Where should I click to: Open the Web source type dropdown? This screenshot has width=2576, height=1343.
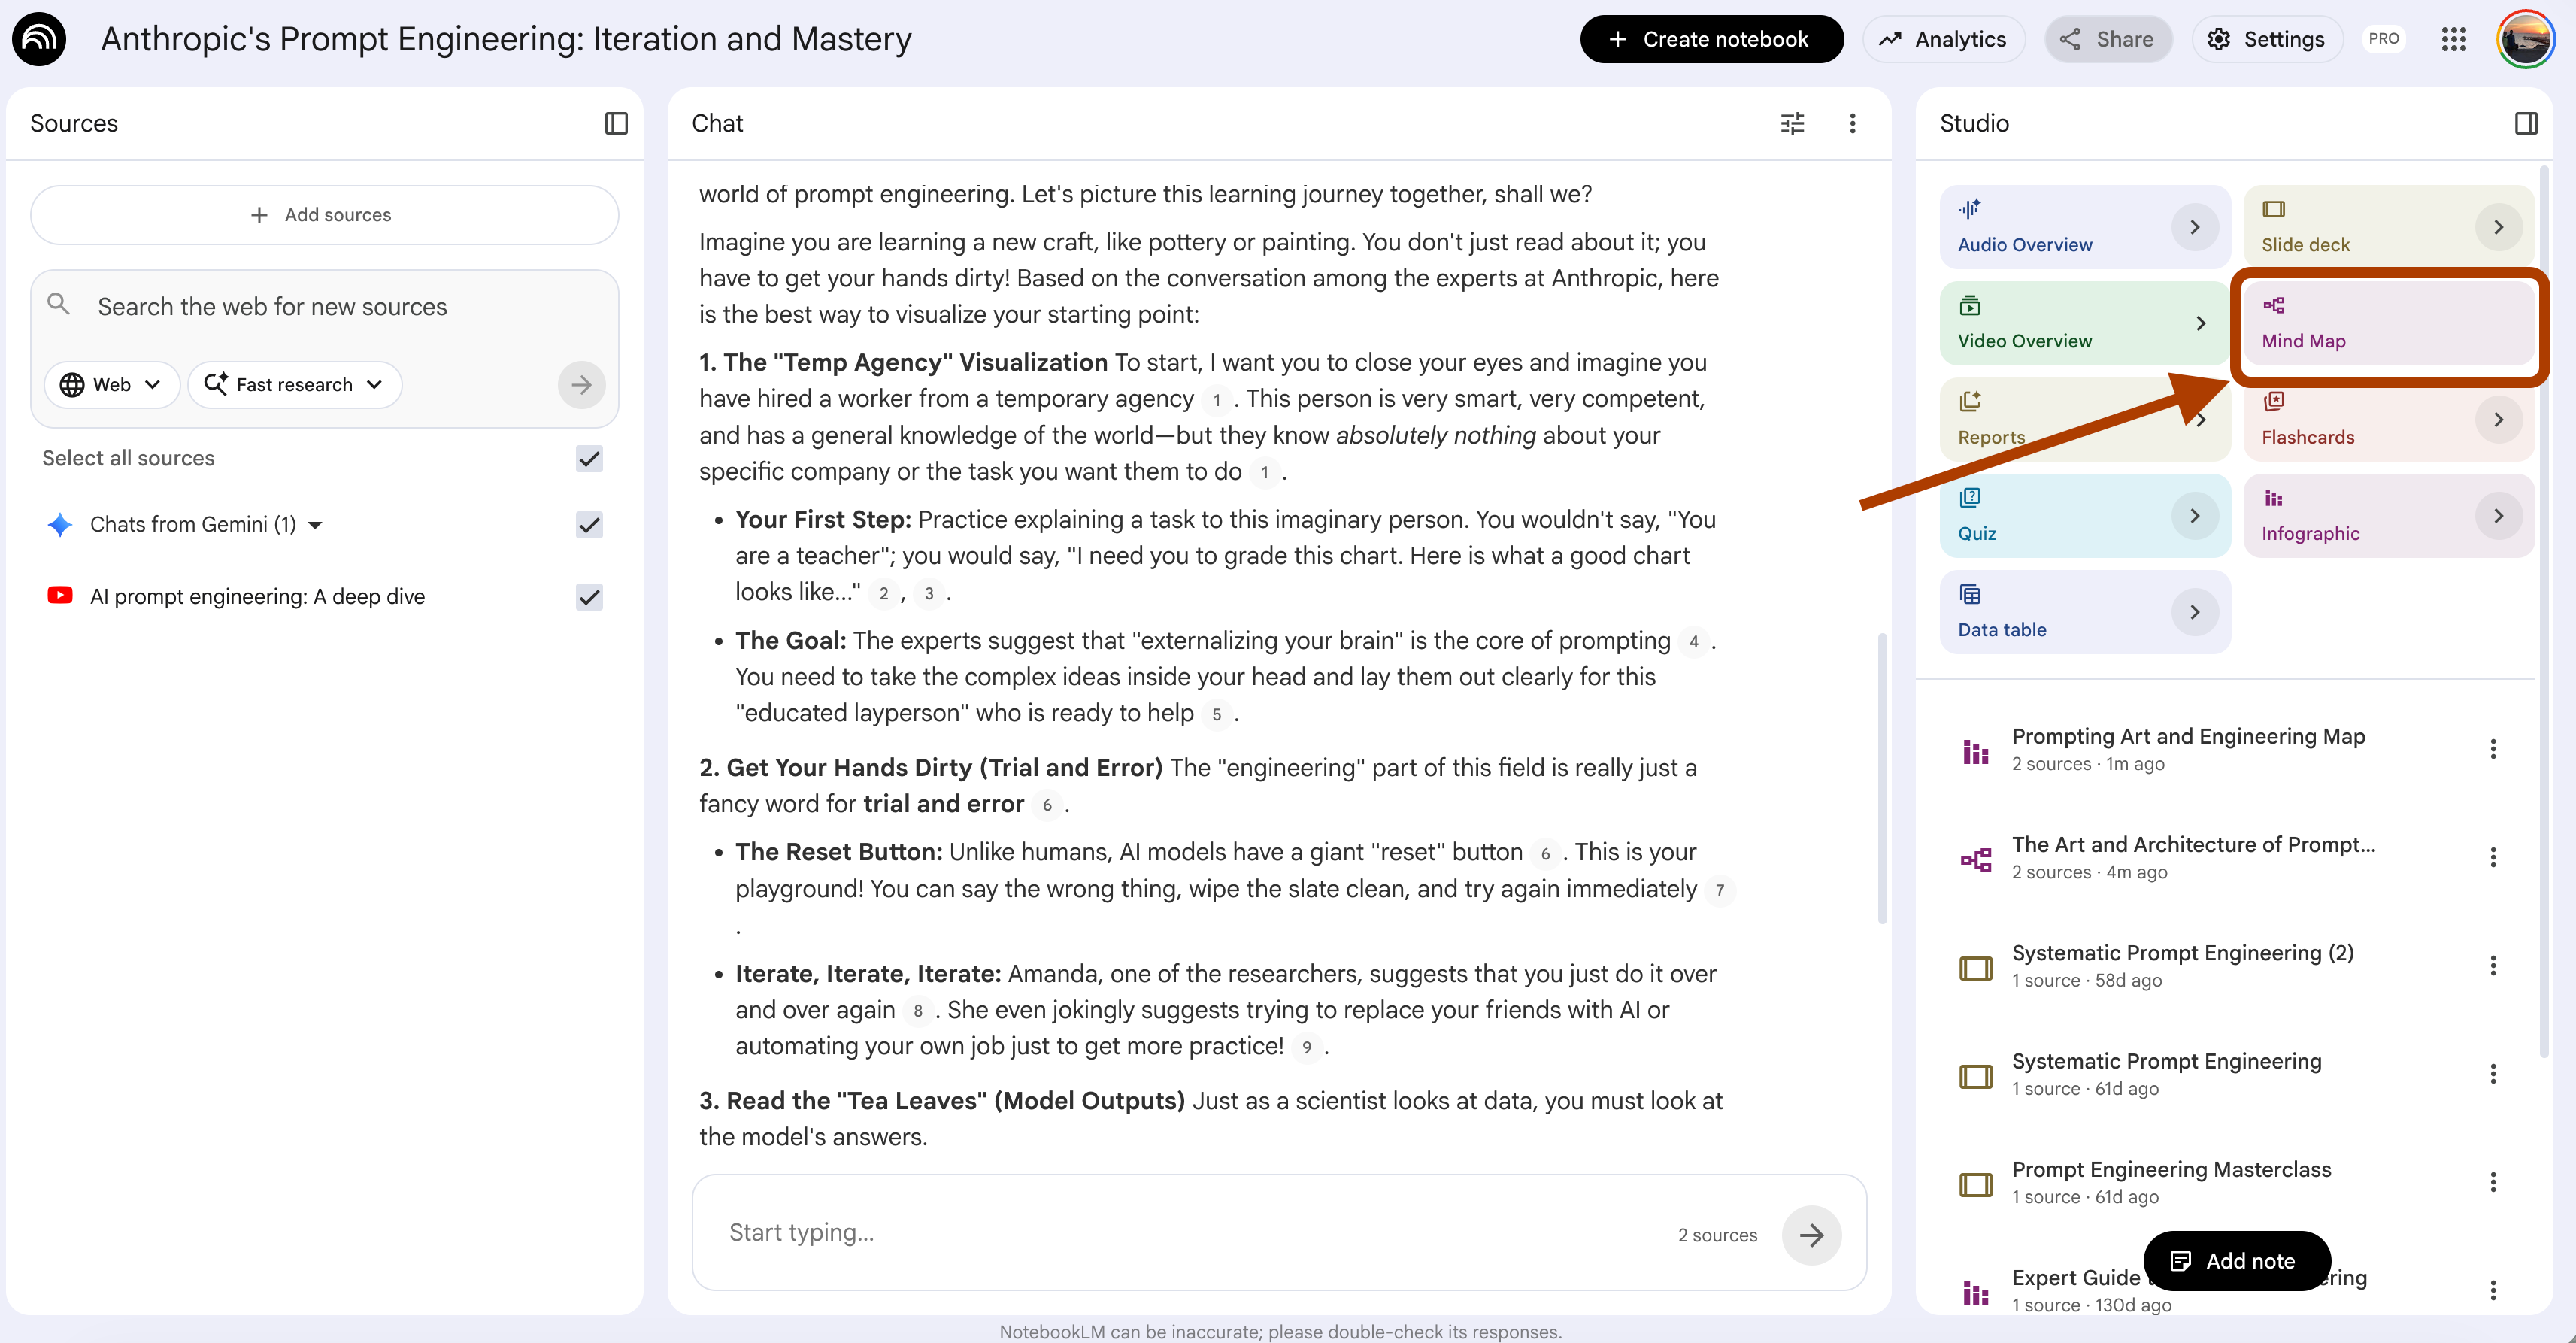[x=111, y=385]
